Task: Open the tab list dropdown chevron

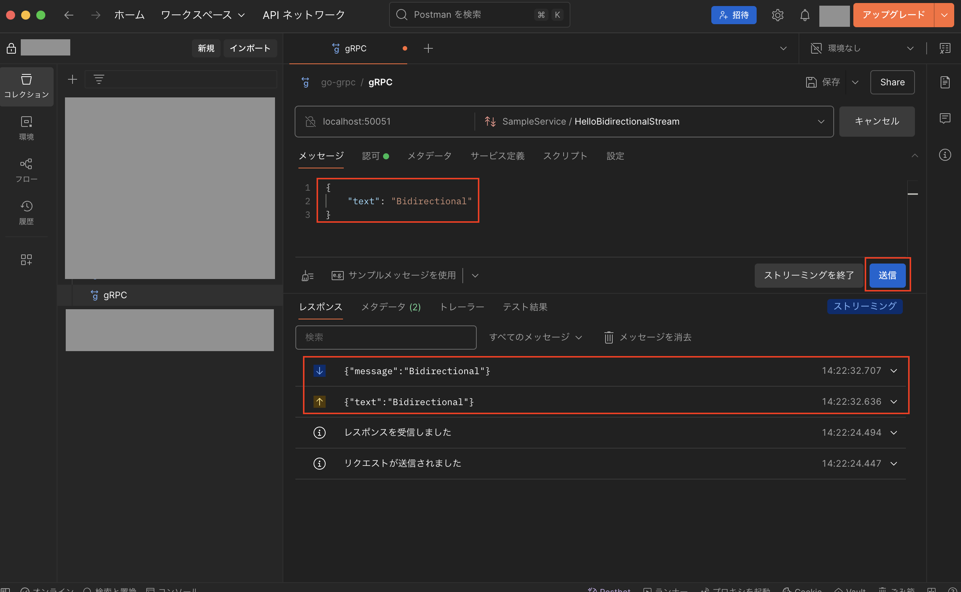Action: tap(783, 48)
